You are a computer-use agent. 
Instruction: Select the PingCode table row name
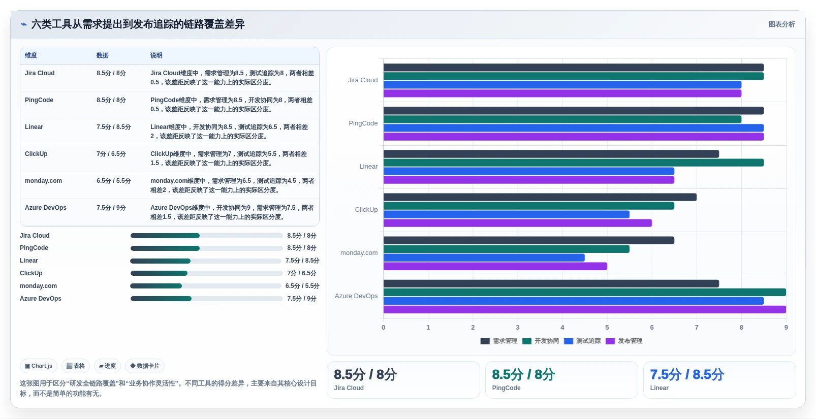39,100
